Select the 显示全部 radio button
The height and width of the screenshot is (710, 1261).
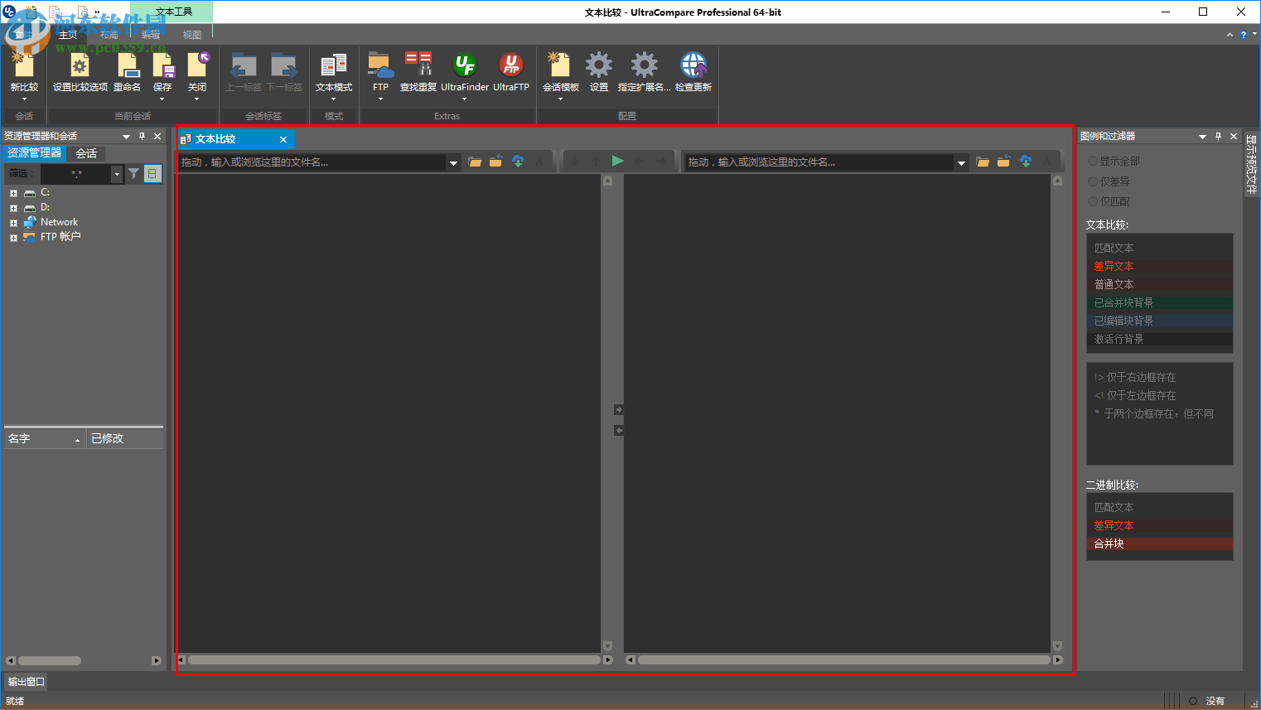click(x=1093, y=161)
